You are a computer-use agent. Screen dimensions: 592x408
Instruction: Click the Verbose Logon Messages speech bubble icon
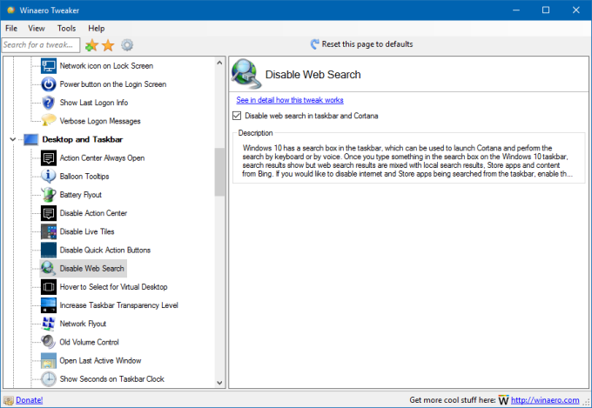tap(49, 121)
